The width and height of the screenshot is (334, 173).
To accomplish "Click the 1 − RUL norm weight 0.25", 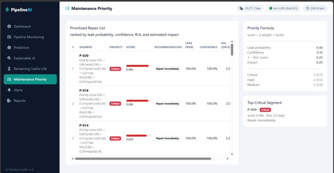I will coord(319,57).
